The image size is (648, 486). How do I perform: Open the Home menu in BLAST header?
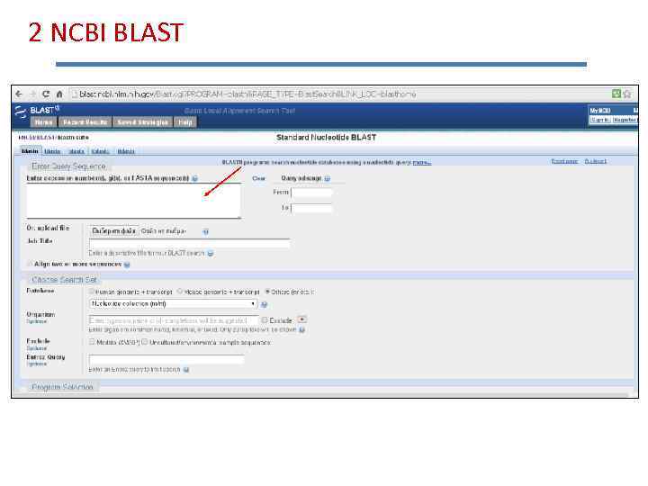[44, 121]
